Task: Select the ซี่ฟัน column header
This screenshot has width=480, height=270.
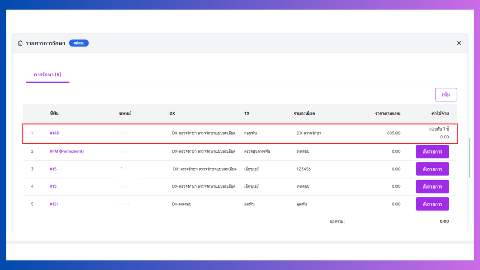Action: coord(54,113)
